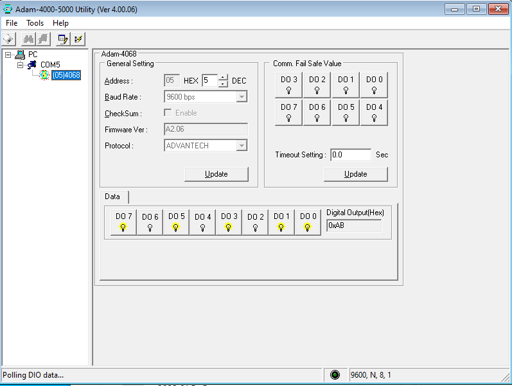Open the terminal window-with-pen toolbar icon

point(63,39)
